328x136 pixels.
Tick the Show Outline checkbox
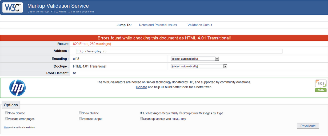(80, 113)
